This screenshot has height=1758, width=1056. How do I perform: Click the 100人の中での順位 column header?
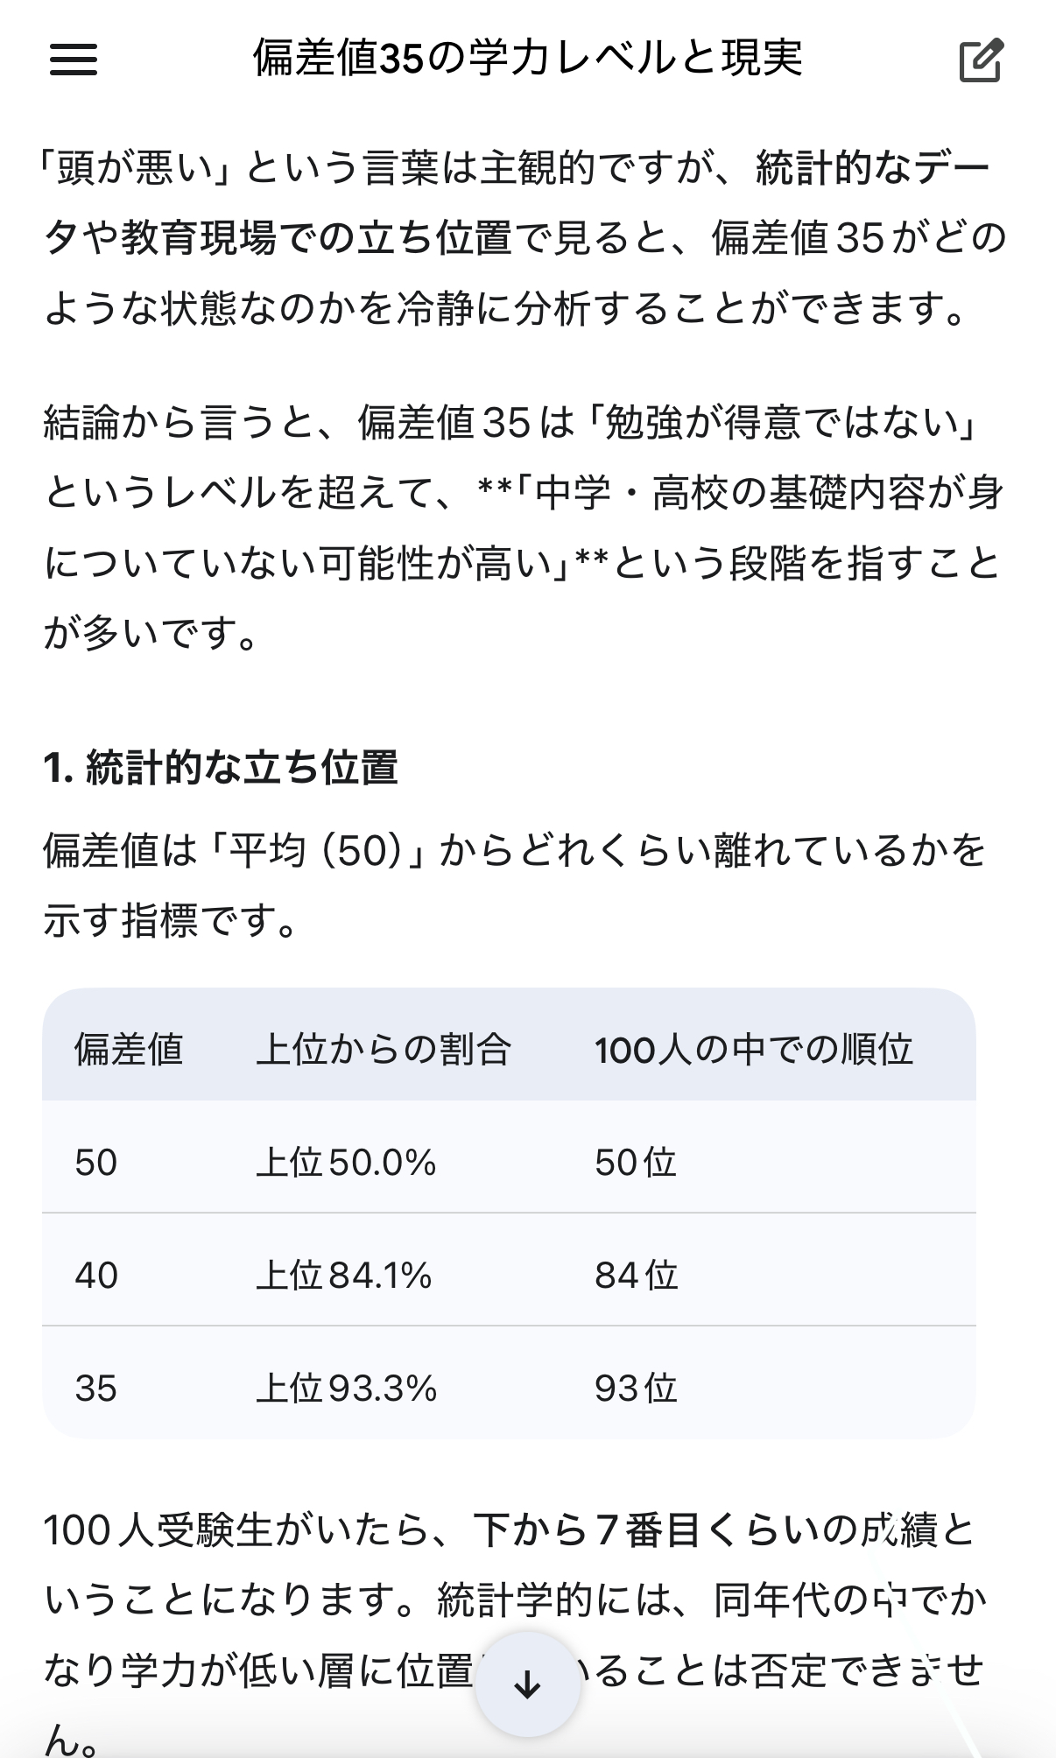tap(753, 1049)
